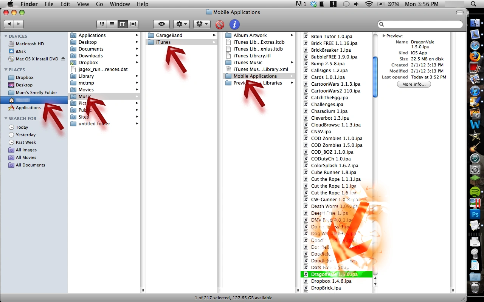Viewport: 484px width, 302px height.
Task: Open the Apple menu
Action: [10, 4]
